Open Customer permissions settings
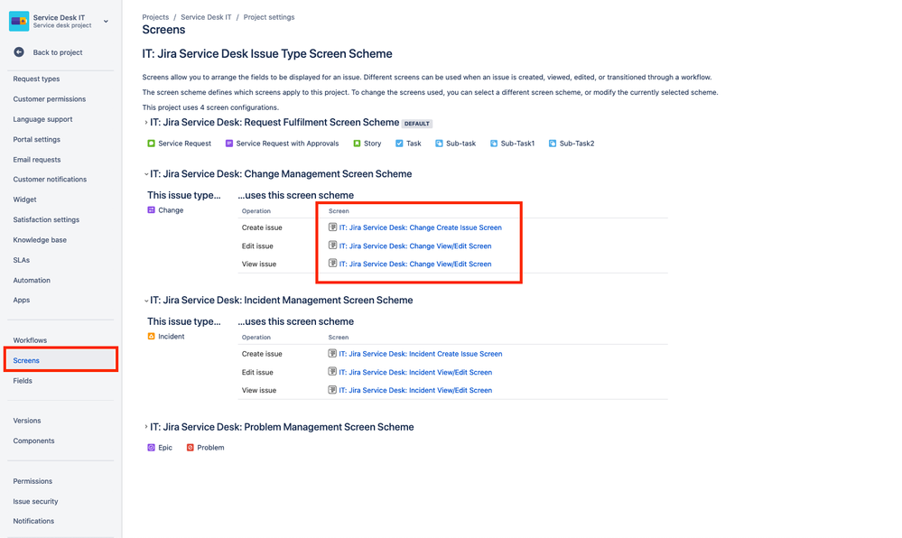Viewport: 902px width, 538px height. click(x=50, y=99)
